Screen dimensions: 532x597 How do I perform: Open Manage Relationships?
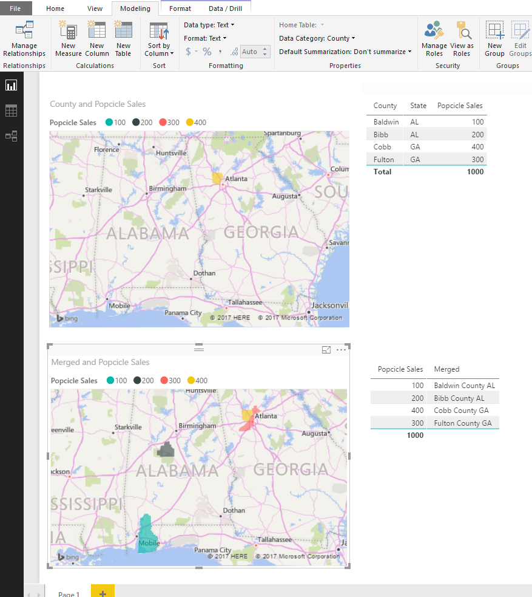(24, 39)
